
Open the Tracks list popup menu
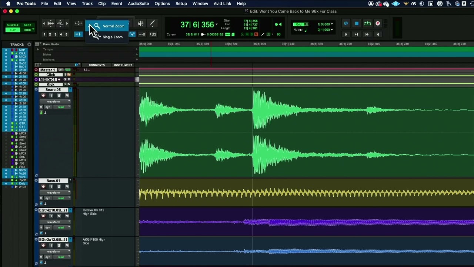click(x=29, y=44)
